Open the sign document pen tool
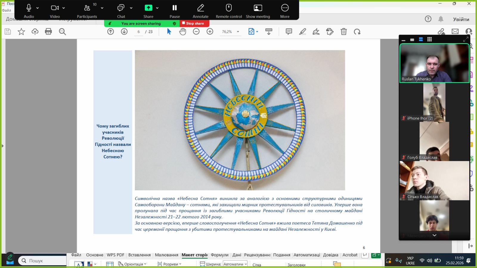This screenshot has height=268, width=477. 316,32
